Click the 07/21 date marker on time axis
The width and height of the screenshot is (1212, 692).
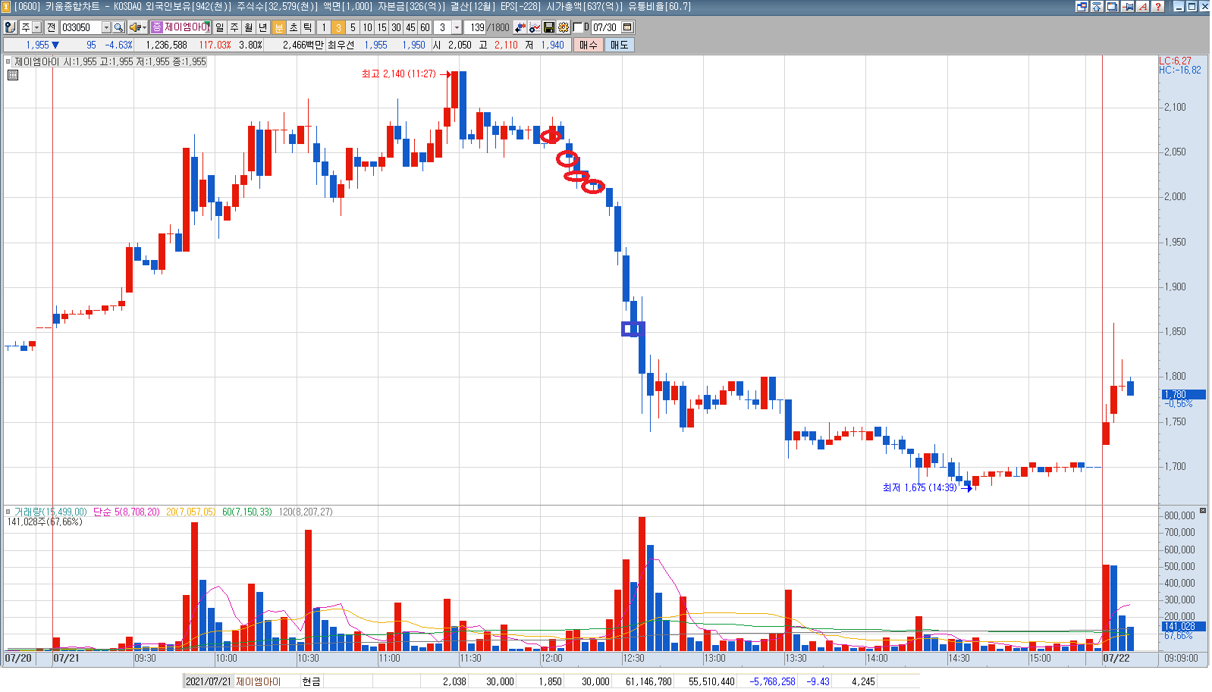pos(66,658)
